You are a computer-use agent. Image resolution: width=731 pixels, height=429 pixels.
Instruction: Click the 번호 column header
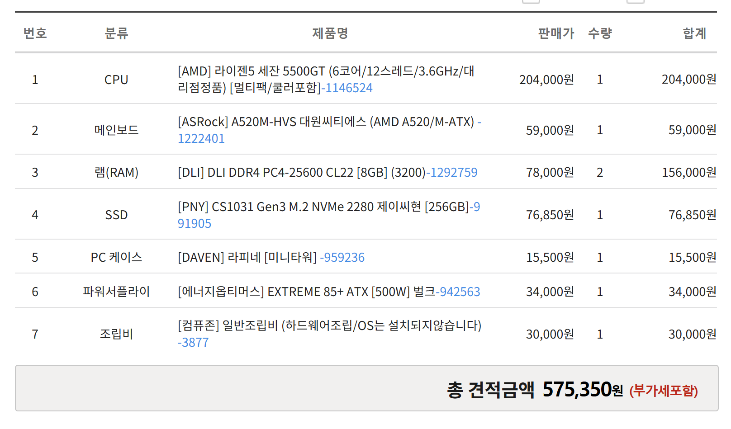35,33
